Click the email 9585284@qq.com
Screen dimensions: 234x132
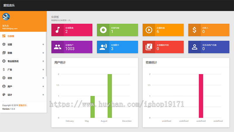coord(10,28)
